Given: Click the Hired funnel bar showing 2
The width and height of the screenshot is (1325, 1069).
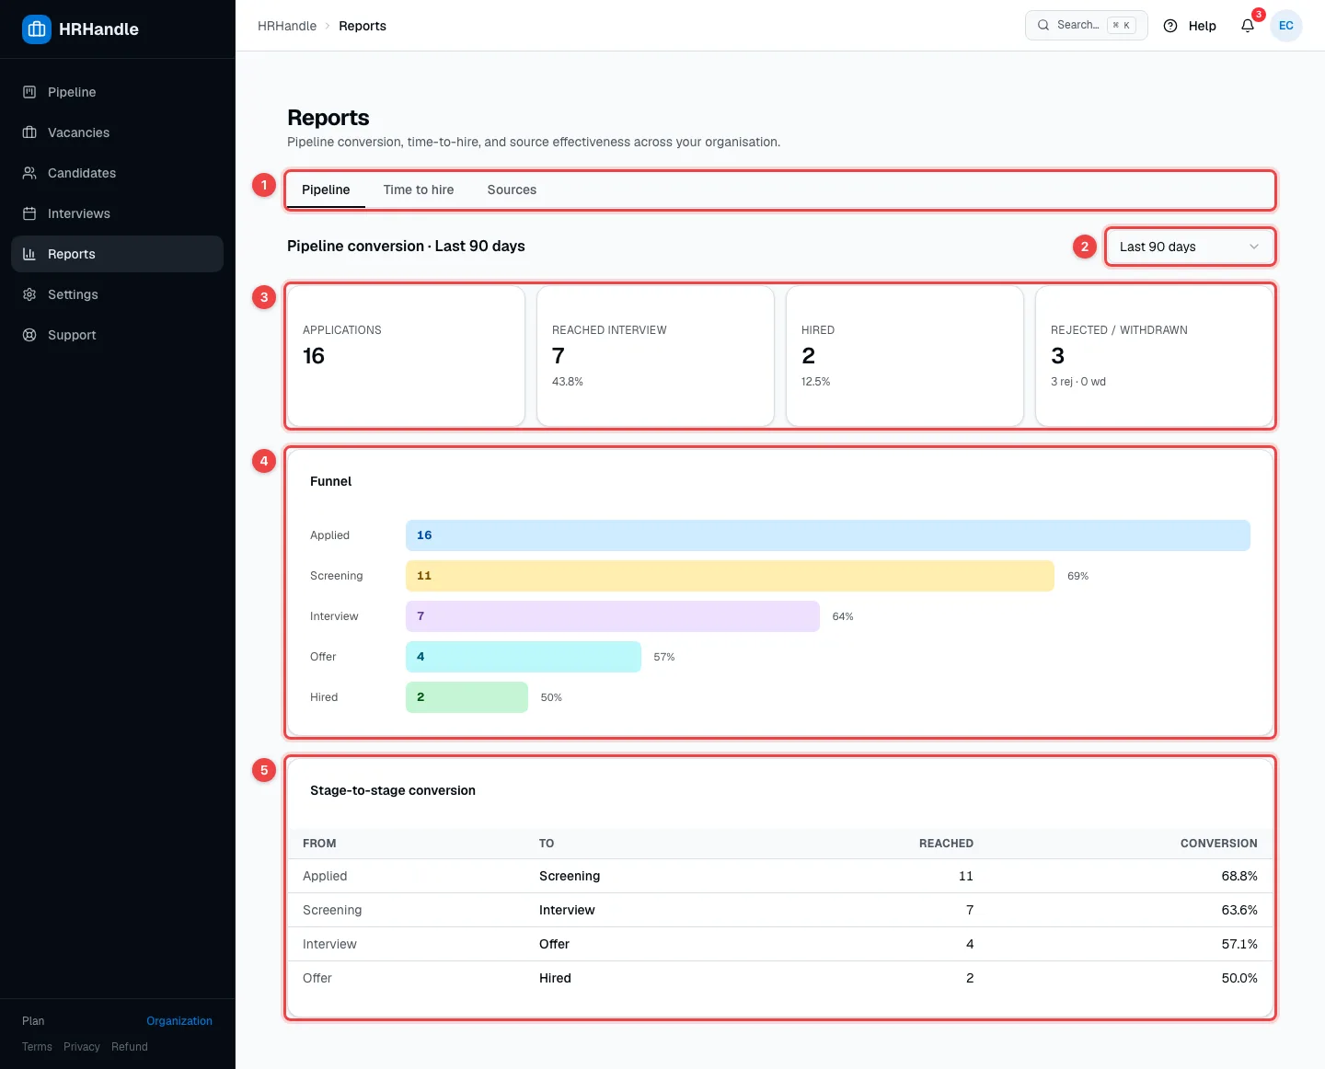Looking at the screenshot, I should click(467, 697).
